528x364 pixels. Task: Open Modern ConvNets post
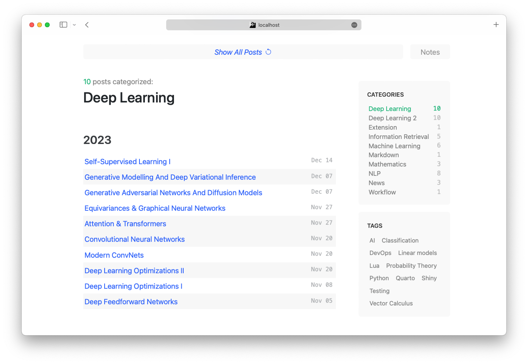(x=114, y=255)
